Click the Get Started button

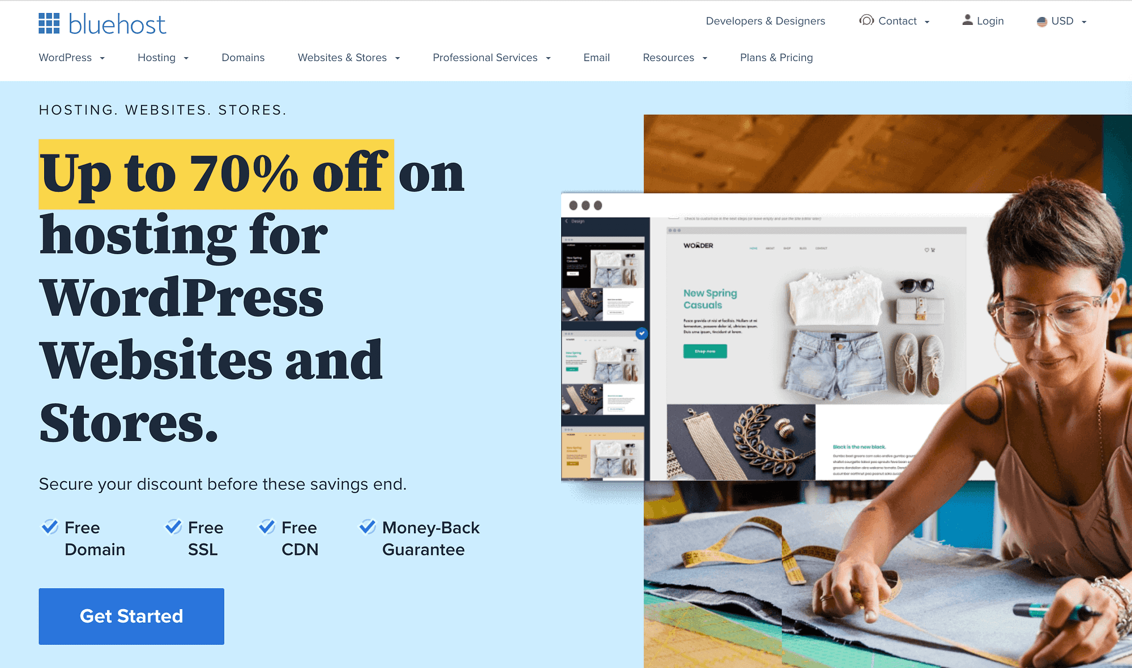pyautogui.click(x=131, y=615)
